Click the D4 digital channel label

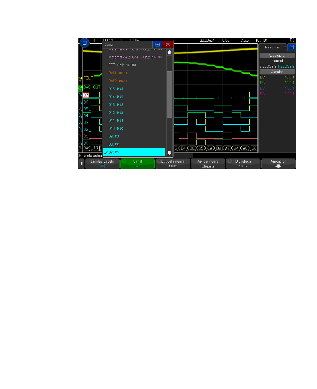click(x=86, y=116)
